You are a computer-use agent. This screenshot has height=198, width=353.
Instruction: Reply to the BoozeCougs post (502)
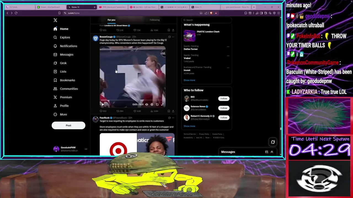(103, 111)
